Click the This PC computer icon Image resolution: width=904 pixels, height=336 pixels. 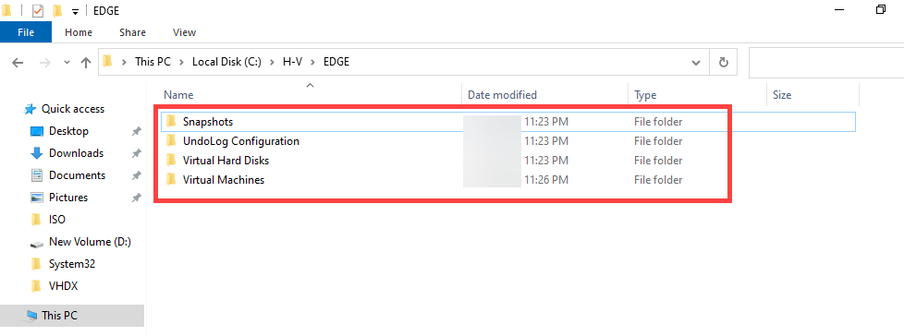point(31,316)
